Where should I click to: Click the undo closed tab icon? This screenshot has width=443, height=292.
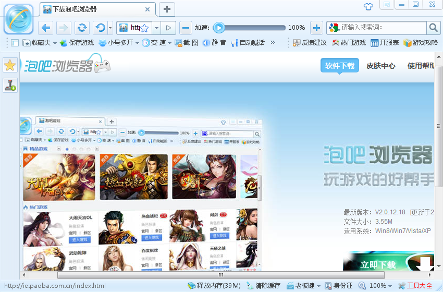[x=100, y=28]
